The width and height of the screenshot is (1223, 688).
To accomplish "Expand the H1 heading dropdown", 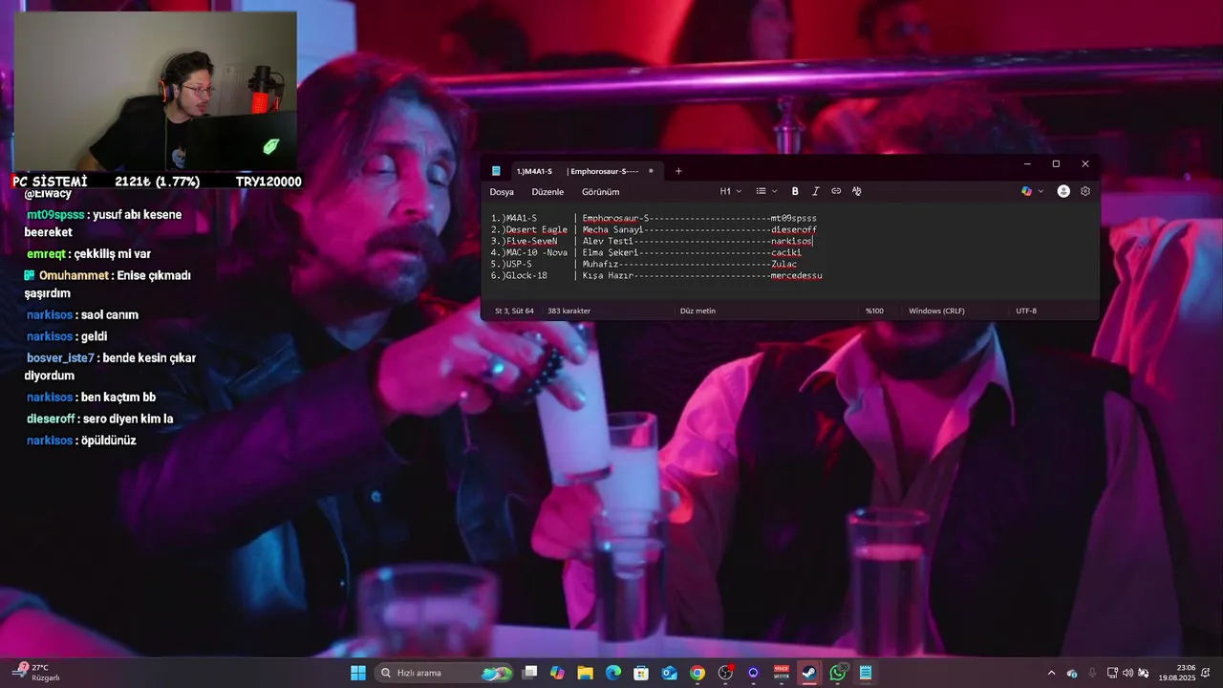I will tap(731, 191).
